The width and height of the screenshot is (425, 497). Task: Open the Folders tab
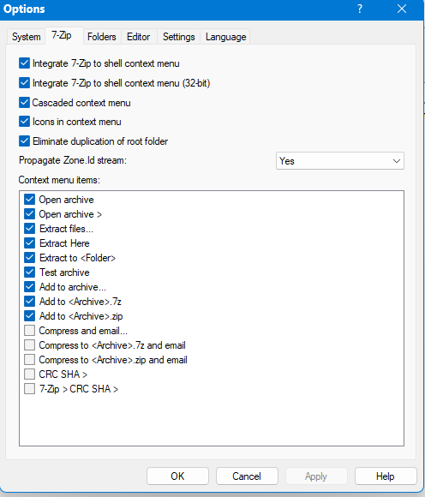pos(102,37)
